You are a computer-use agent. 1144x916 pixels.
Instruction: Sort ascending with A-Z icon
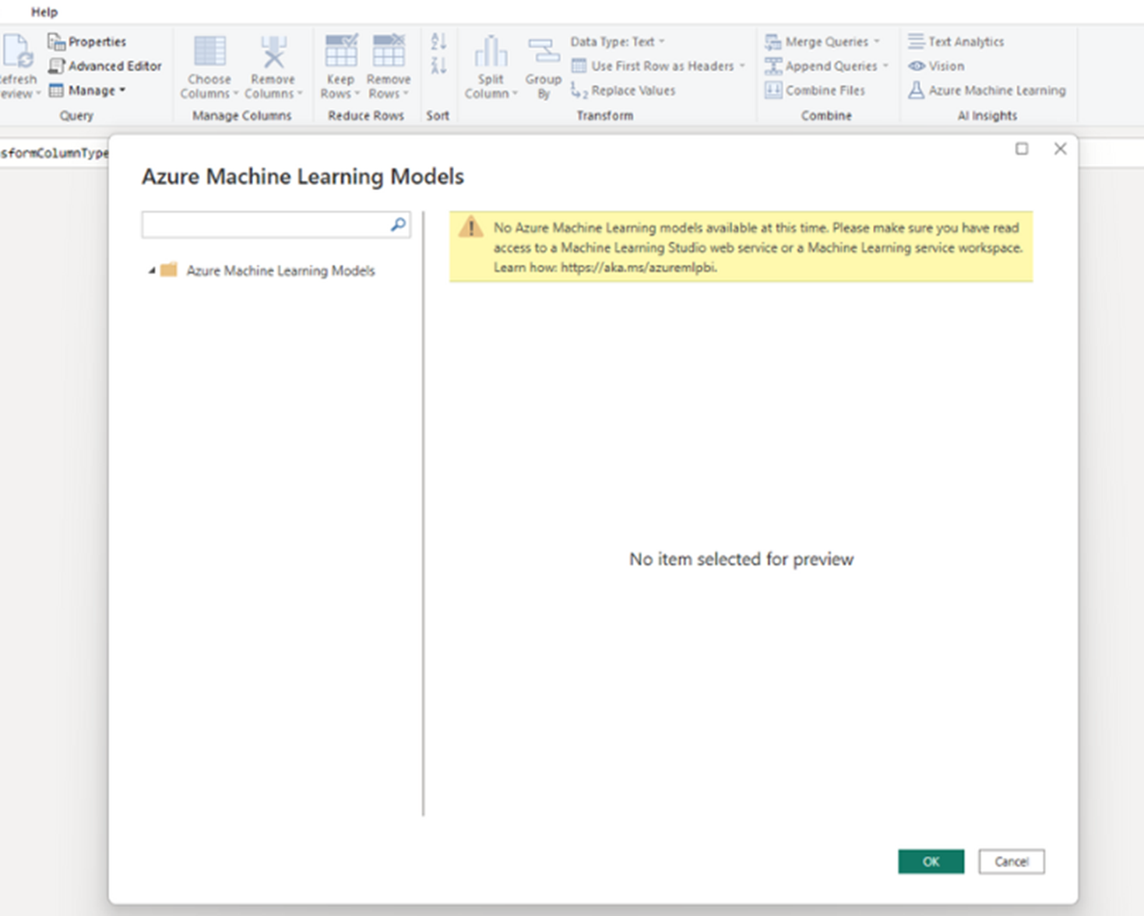pyautogui.click(x=438, y=42)
